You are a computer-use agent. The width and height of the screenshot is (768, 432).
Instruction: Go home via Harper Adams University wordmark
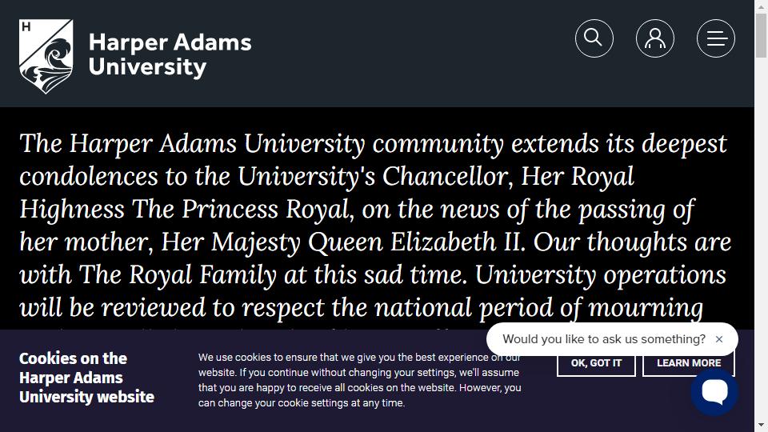[x=170, y=55]
